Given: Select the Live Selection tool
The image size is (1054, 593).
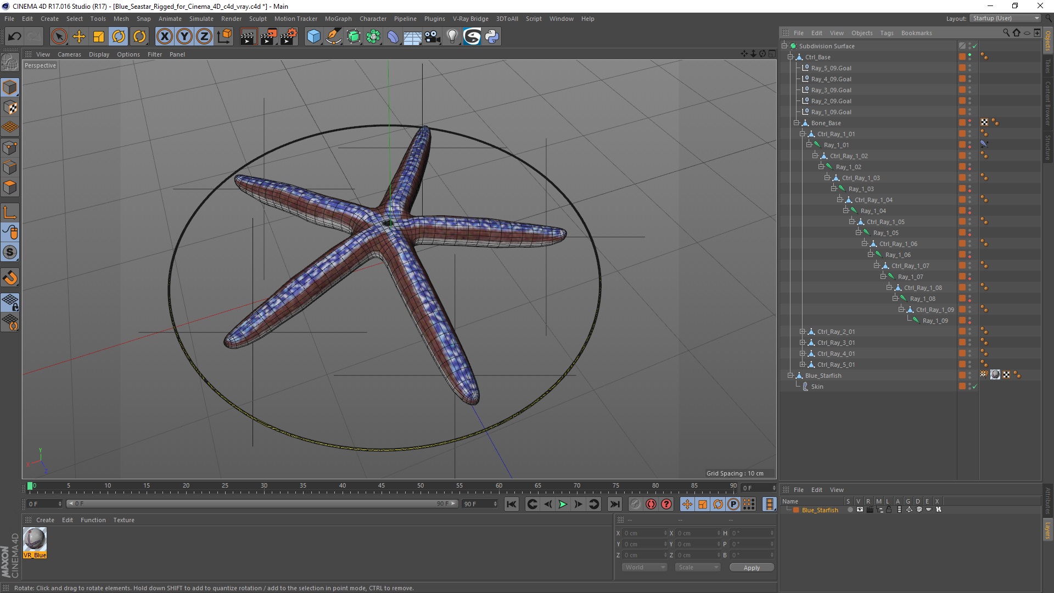Looking at the screenshot, I should (x=59, y=37).
